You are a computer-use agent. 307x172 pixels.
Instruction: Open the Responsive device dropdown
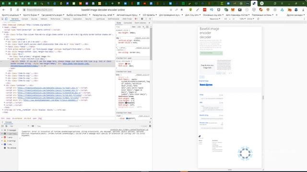[x=215, y=19]
